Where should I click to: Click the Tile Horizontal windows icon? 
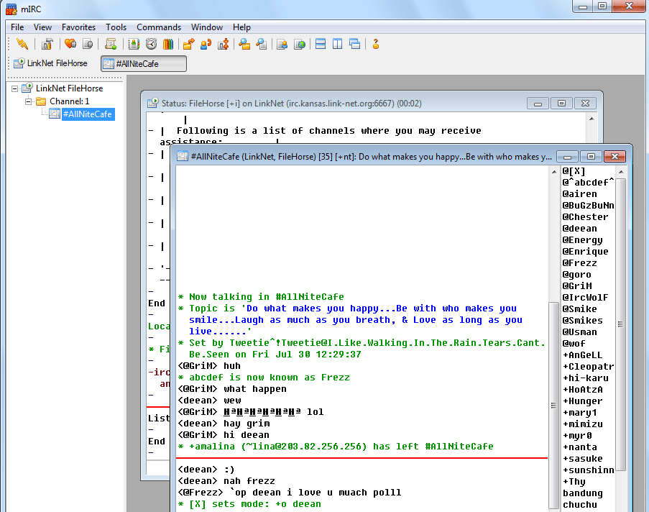click(321, 44)
